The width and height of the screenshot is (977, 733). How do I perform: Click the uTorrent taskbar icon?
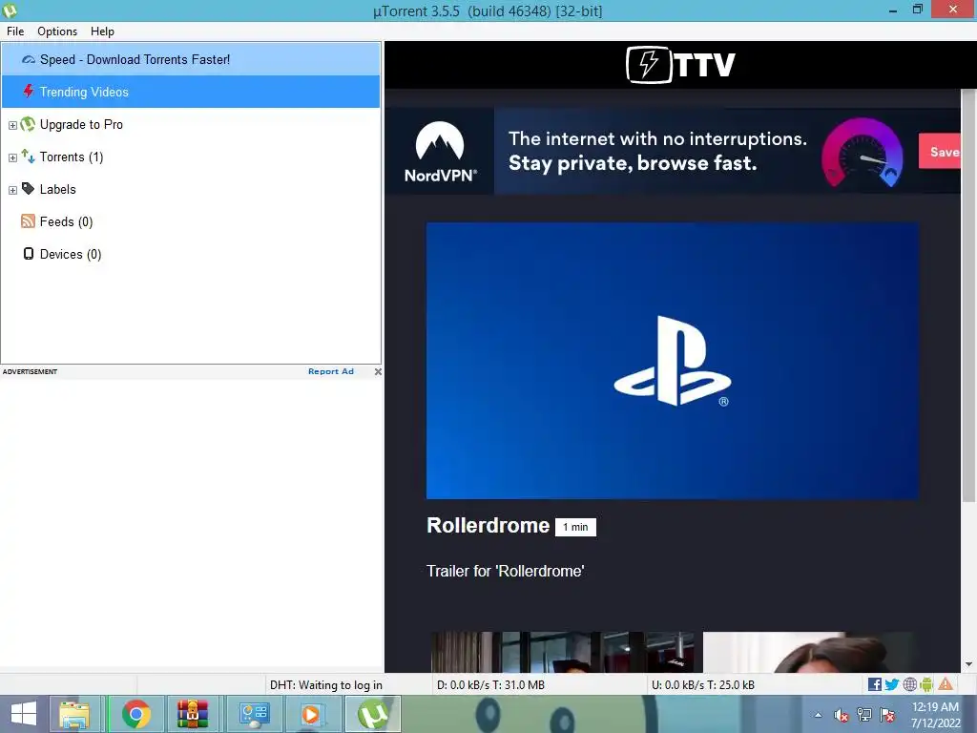(373, 714)
